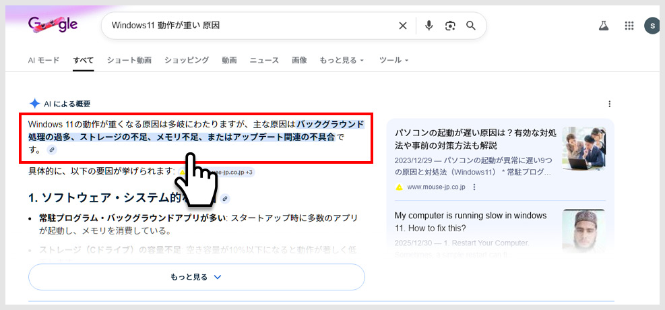
Task: Switch to the AI モード tab
Action: click(x=44, y=60)
